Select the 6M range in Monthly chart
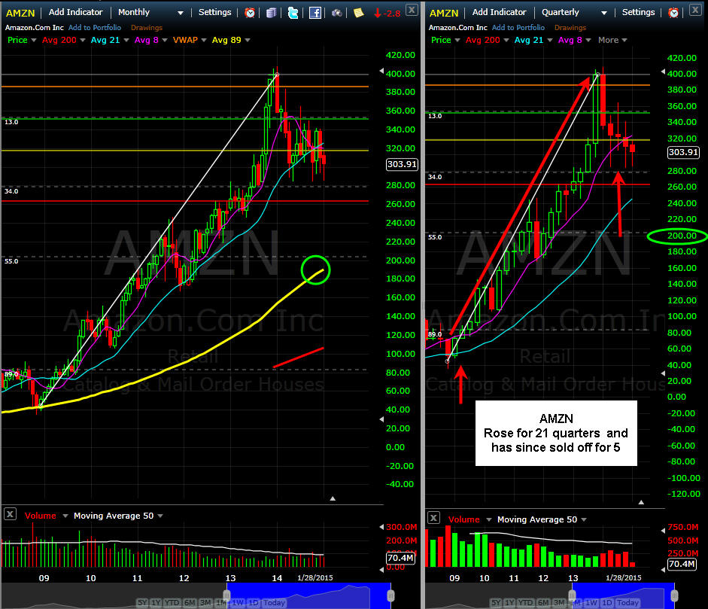Image resolution: width=708 pixels, height=609 pixels. click(x=190, y=603)
